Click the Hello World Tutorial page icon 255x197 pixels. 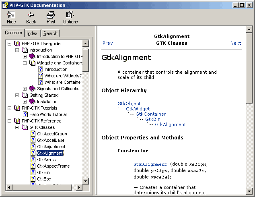(x=25, y=114)
